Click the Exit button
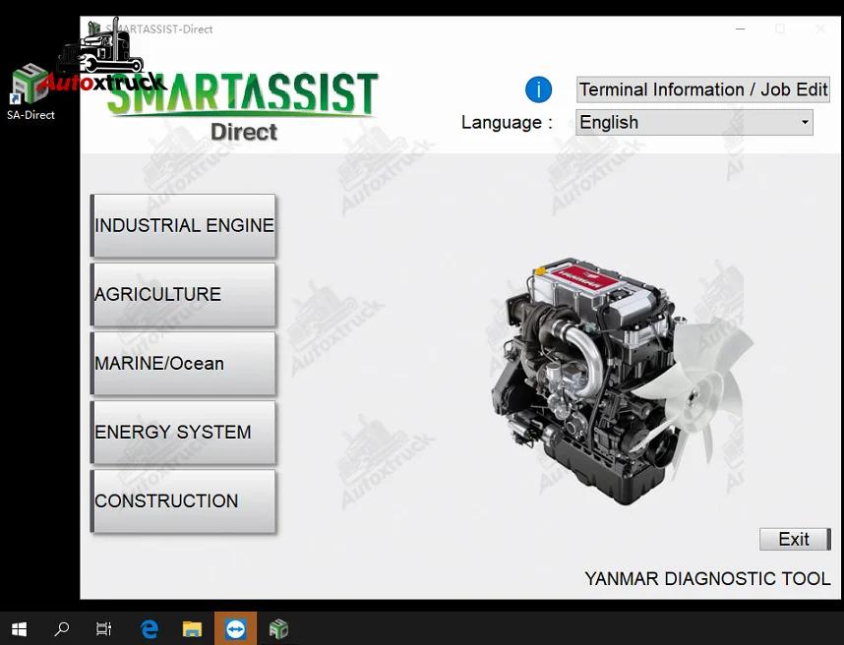The width and height of the screenshot is (844, 645). (x=795, y=539)
